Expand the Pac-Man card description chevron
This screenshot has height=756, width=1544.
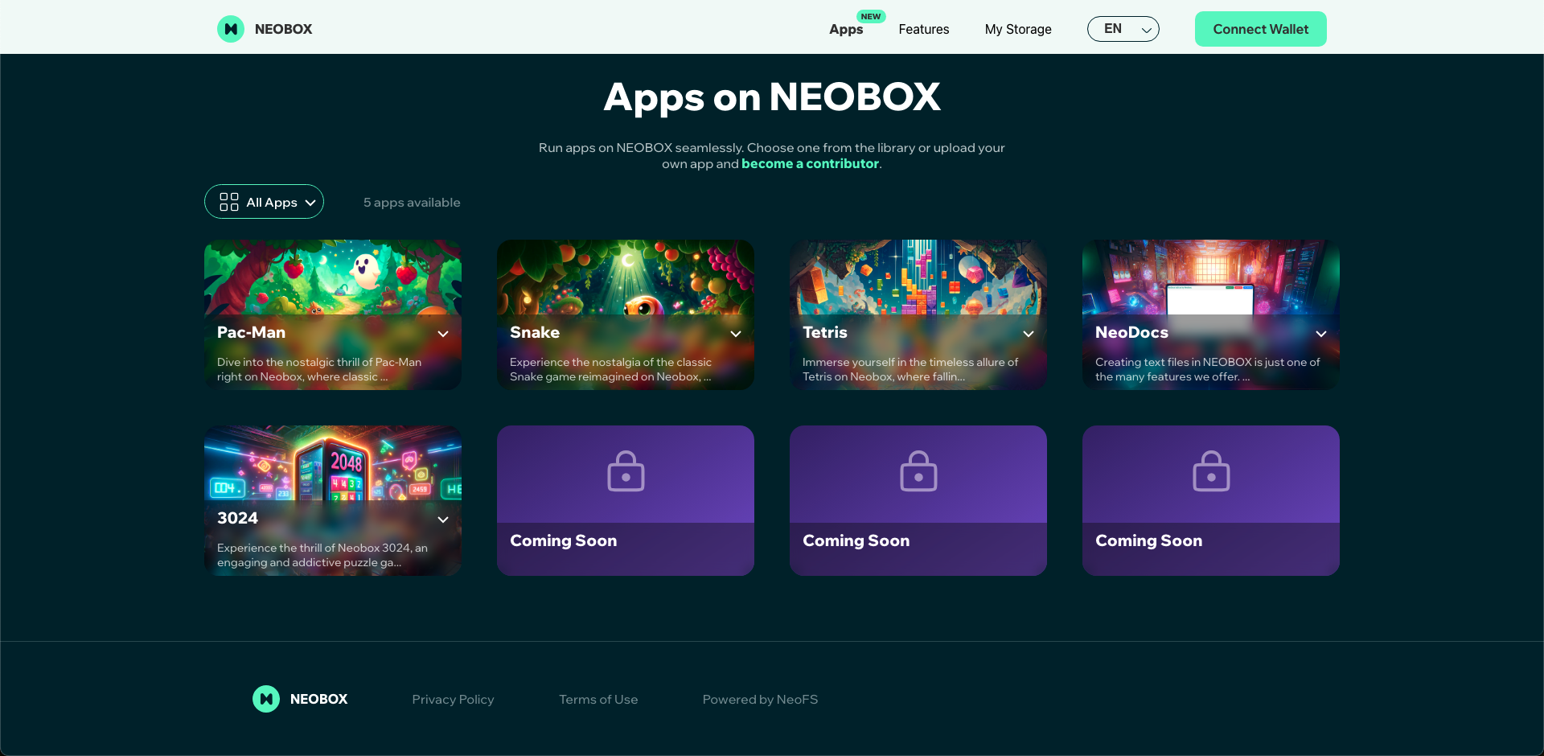pyautogui.click(x=443, y=334)
